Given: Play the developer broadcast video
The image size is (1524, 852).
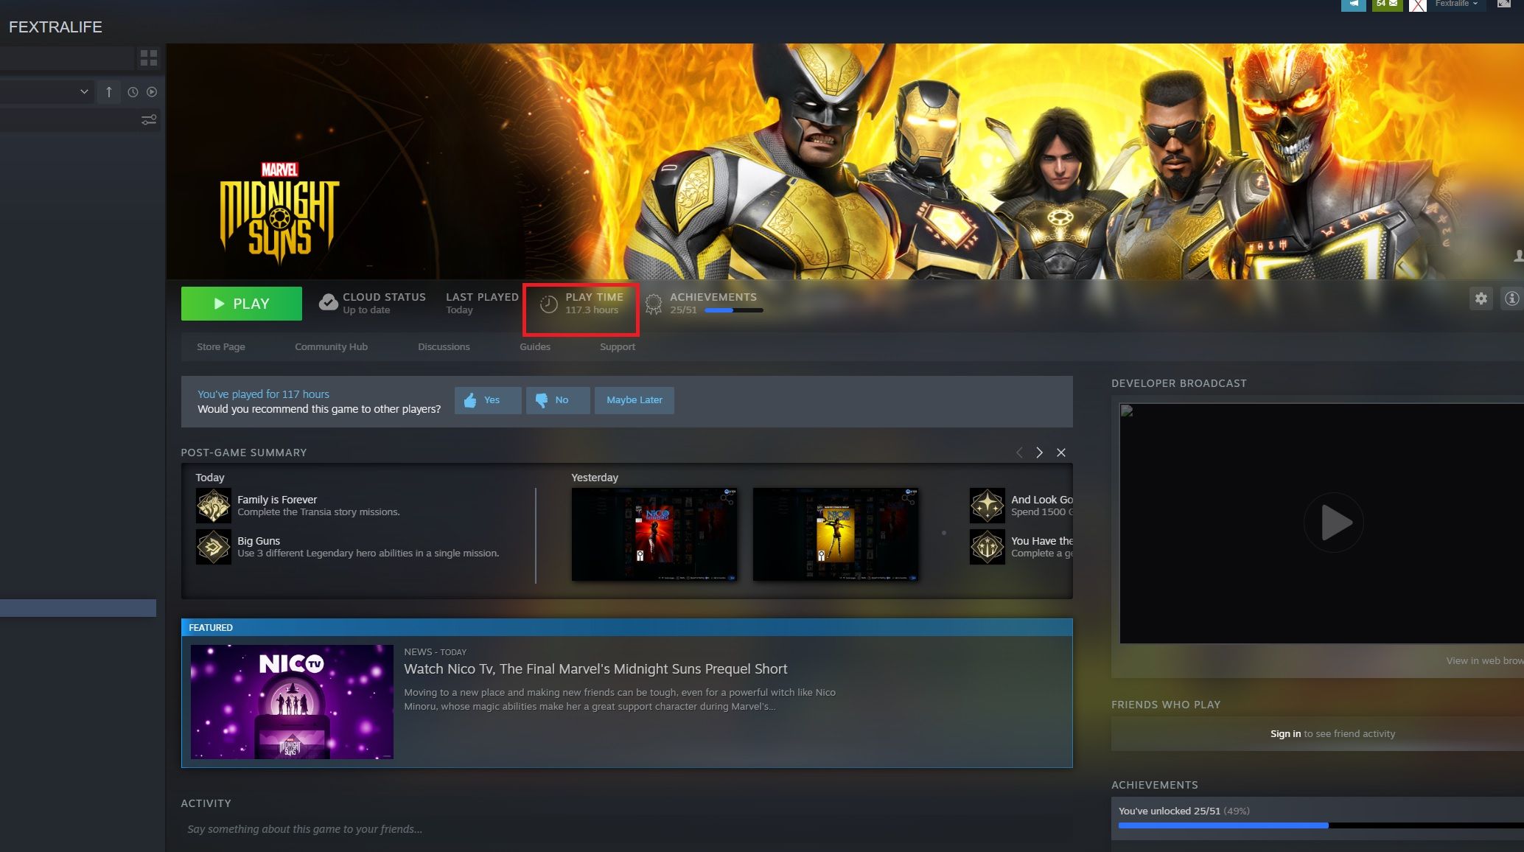Looking at the screenshot, I should tap(1333, 523).
